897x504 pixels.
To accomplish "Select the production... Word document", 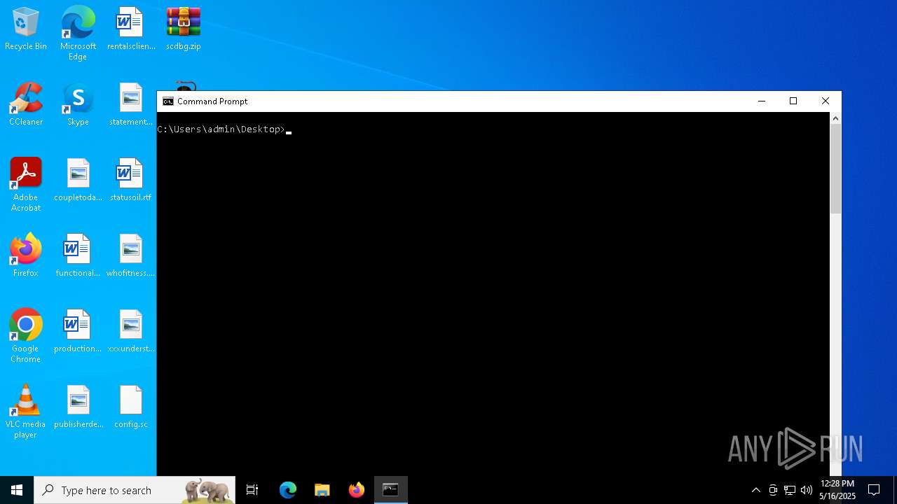I will coord(78,332).
